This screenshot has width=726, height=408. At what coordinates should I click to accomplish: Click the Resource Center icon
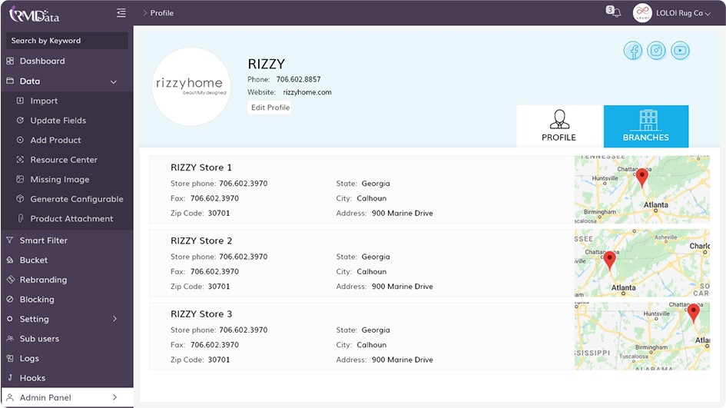coord(20,160)
